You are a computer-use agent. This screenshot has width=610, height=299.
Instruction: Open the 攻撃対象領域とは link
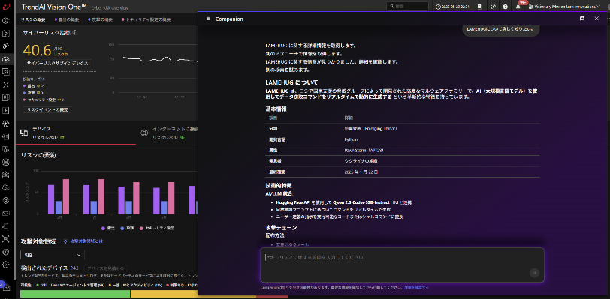click(x=86, y=241)
